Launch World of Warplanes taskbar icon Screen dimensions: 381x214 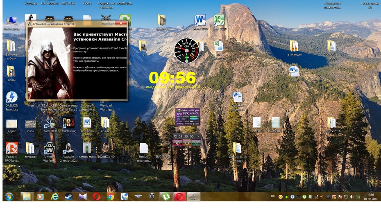138,196
